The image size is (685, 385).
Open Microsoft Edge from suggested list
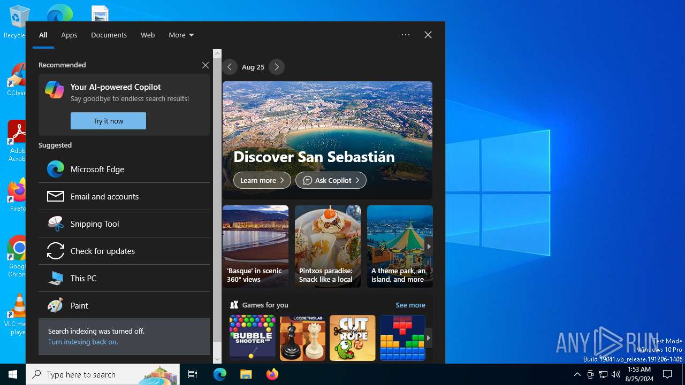(x=124, y=169)
